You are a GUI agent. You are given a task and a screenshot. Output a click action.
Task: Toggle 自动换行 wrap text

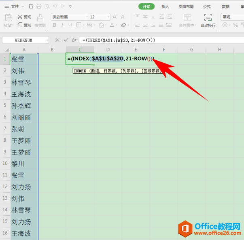[208, 21]
